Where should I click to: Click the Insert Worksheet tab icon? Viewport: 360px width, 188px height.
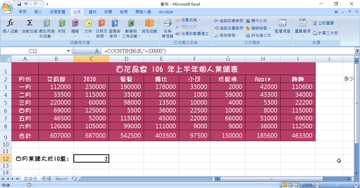click(x=74, y=179)
